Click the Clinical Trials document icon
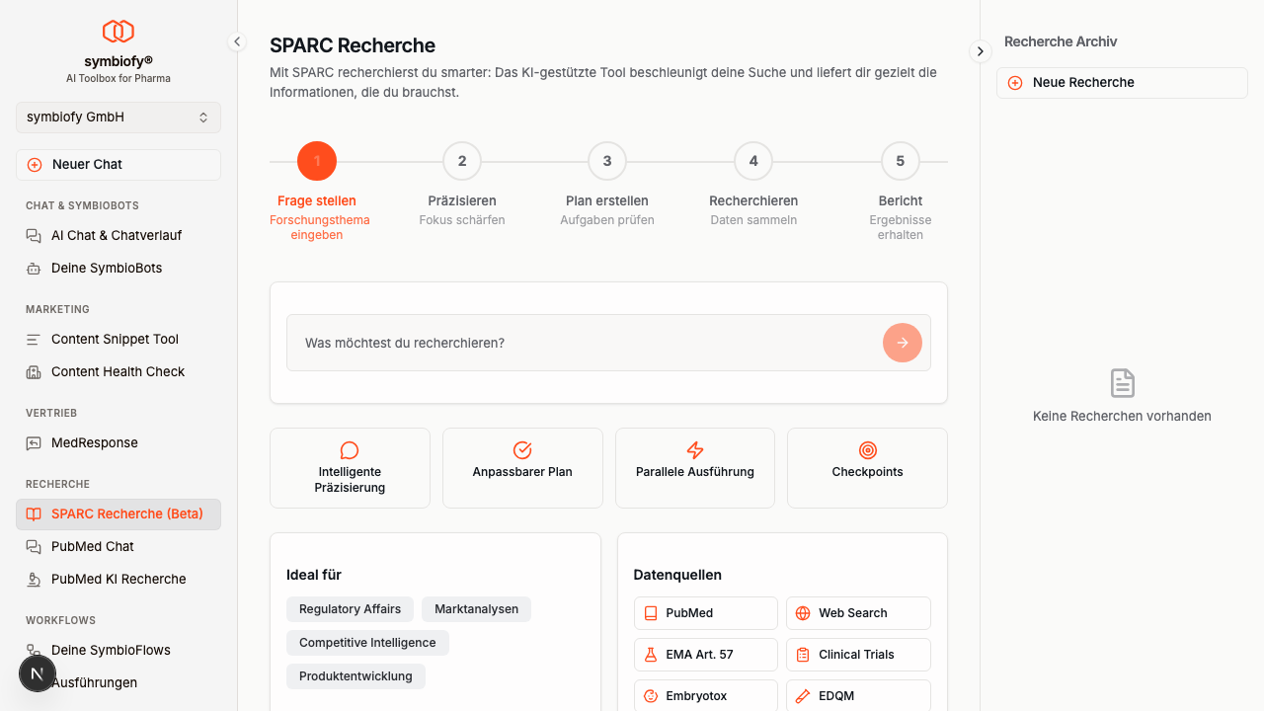1264x711 pixels. point(801,654)
